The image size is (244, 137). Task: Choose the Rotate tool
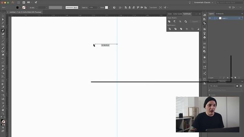3,59
